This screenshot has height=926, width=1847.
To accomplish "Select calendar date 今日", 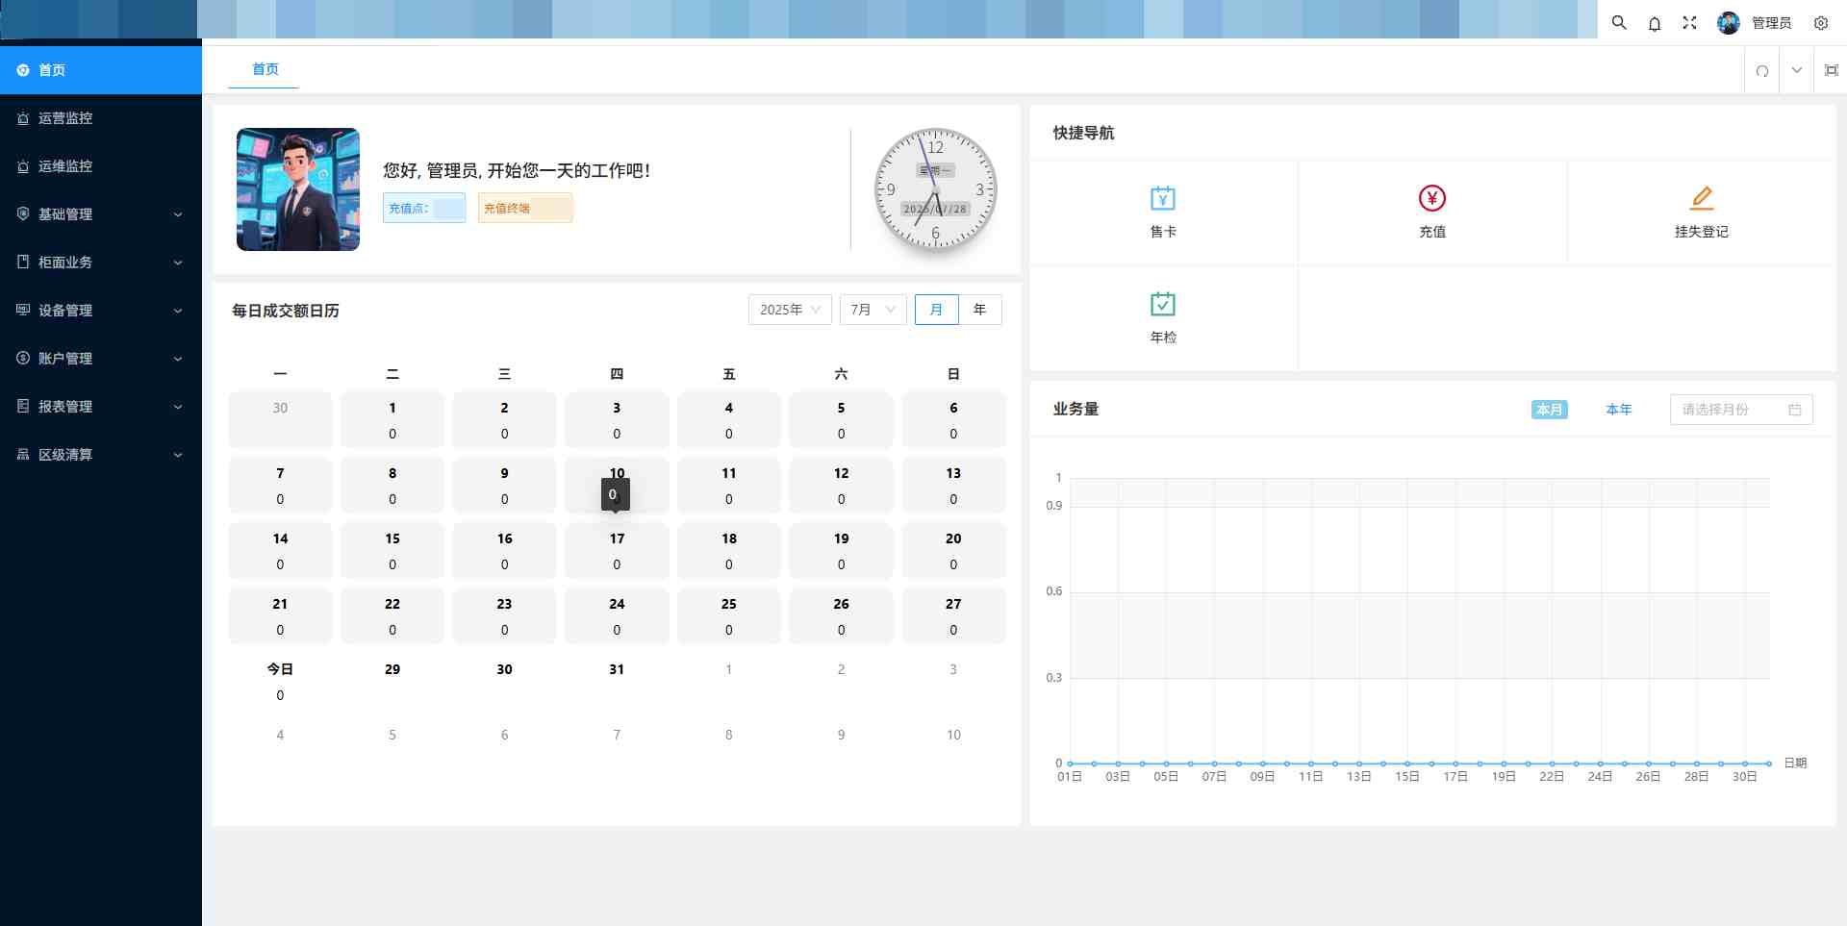I will 280,681.
